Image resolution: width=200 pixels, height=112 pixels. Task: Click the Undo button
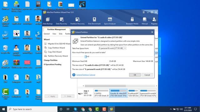point(67,96)
